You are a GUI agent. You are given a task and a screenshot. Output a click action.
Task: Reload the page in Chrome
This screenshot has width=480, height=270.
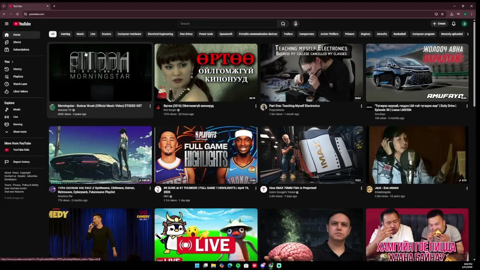[x=17, y=14]
